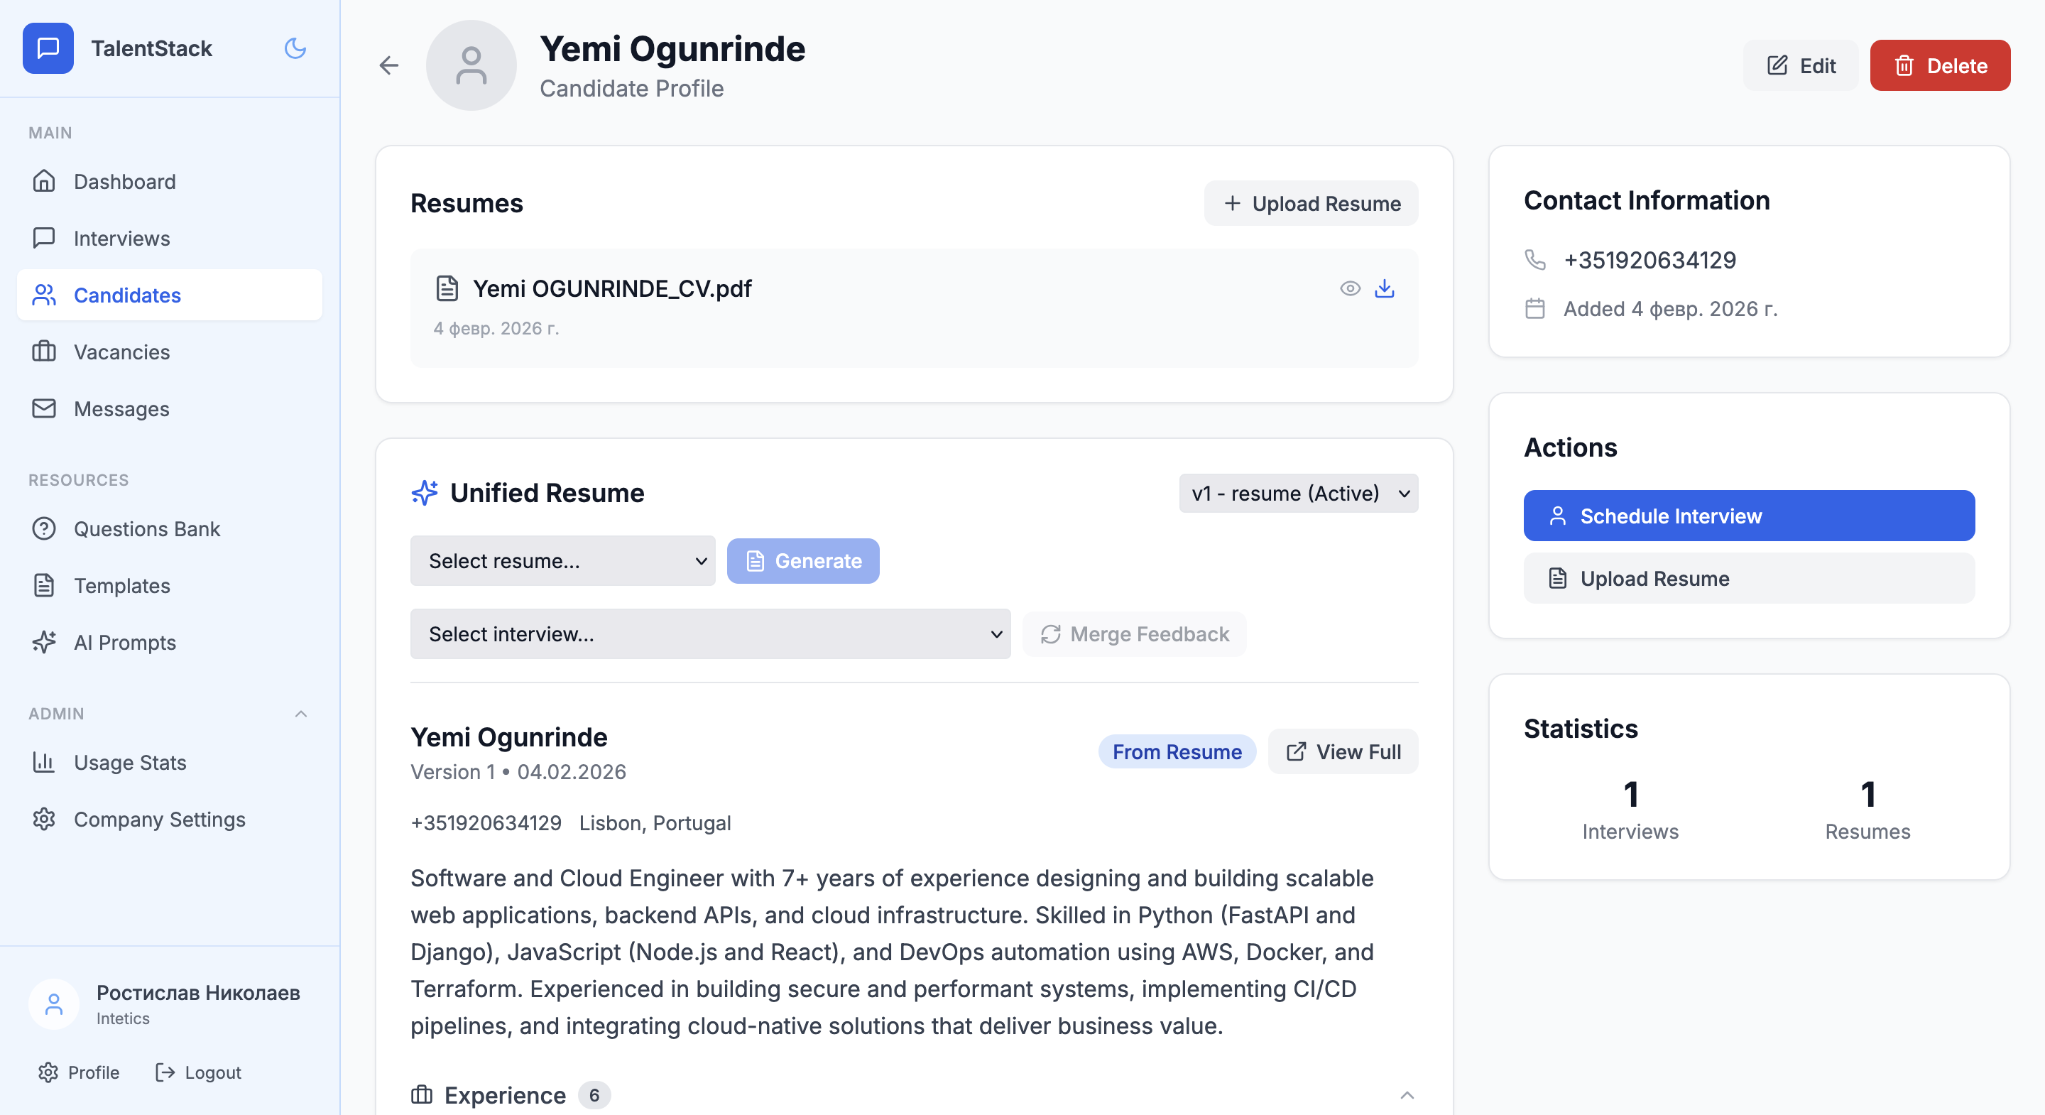Download Yemi OGUNRINDE_CV.pdf file
This screenshot has width=2045, height=1115.
coord(1385,288)
